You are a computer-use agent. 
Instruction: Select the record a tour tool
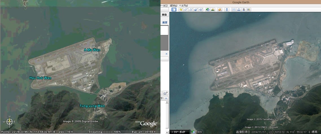(201, 9)
